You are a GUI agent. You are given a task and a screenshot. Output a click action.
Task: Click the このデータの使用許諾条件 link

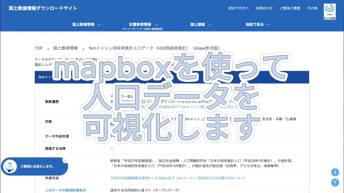coord(66,190)
